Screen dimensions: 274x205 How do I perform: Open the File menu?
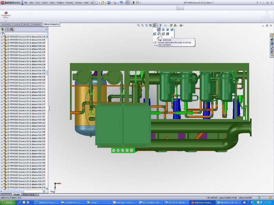coord(26,3)
